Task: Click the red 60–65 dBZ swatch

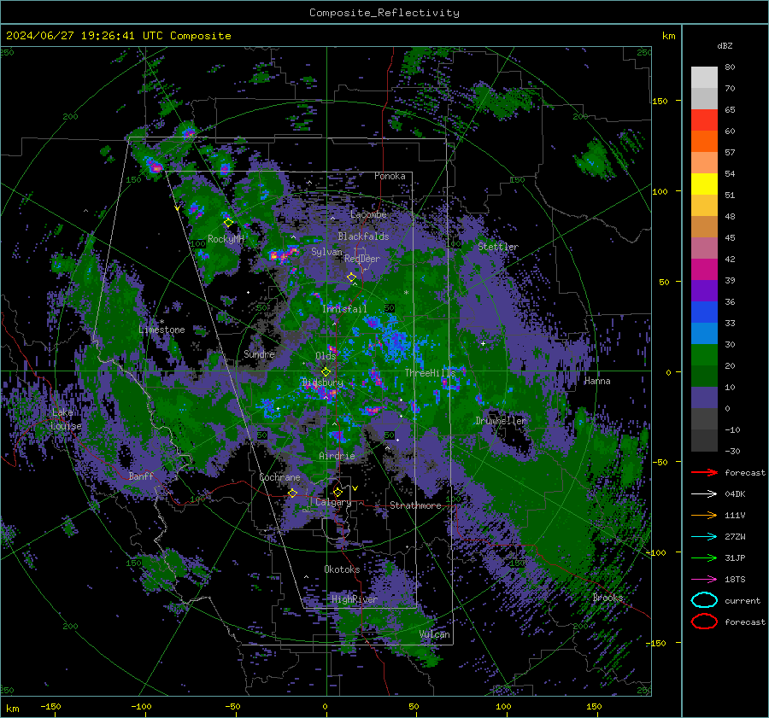Action: coord(704,120)
